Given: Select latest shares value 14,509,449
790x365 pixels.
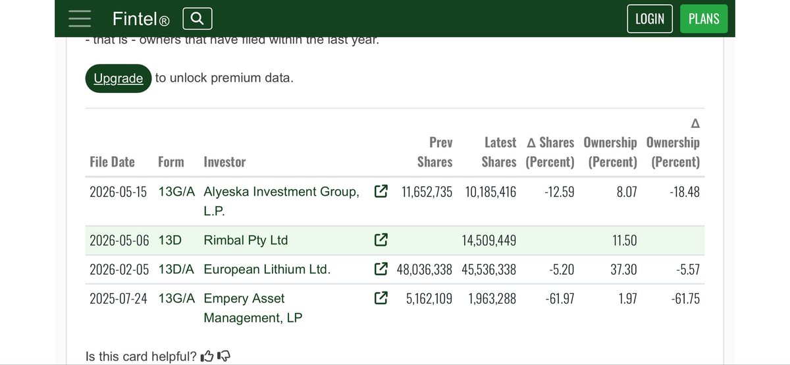Looking at the screenshot, I should pyautogui.click(x=489, y=240).
